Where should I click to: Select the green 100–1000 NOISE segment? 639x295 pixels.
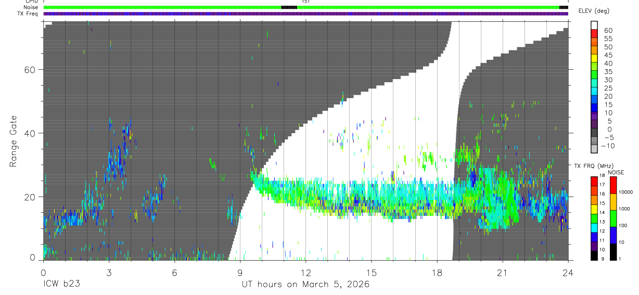(x=614, y=218)
